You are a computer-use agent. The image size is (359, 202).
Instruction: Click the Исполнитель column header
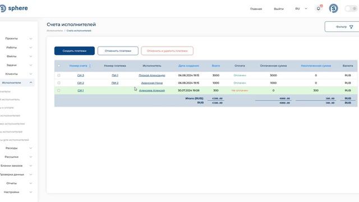point(152,66)
